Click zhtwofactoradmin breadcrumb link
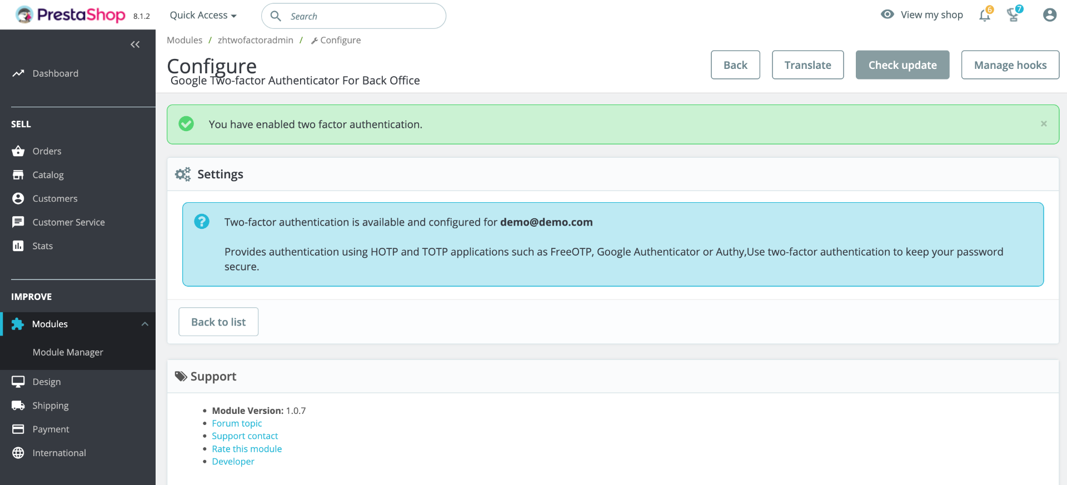This screenshot has width=1067, height=485. click(256, 40)
